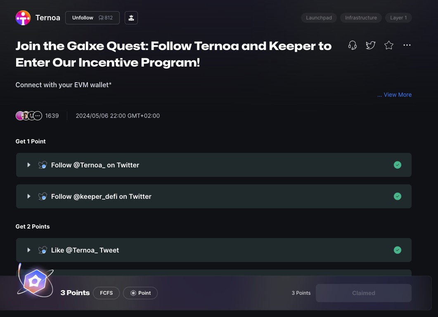Expand the Follow @keeper_defi on Twitter task
The image size is (438, 317).
click(x=29, y=196)
